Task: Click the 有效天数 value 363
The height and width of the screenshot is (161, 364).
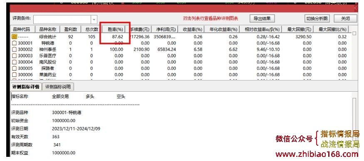Action: 56,137
